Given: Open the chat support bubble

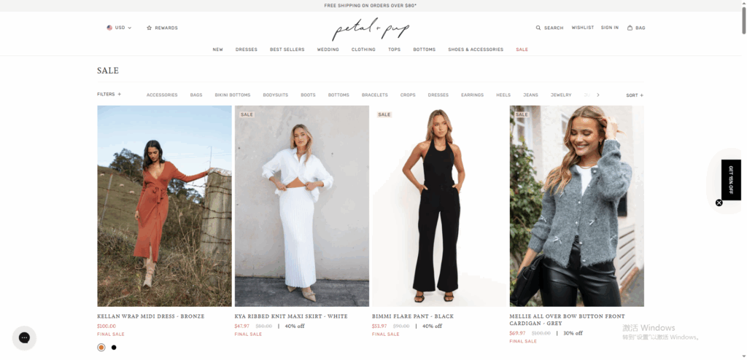Looking at the screenshot, I should click(24, 338).
